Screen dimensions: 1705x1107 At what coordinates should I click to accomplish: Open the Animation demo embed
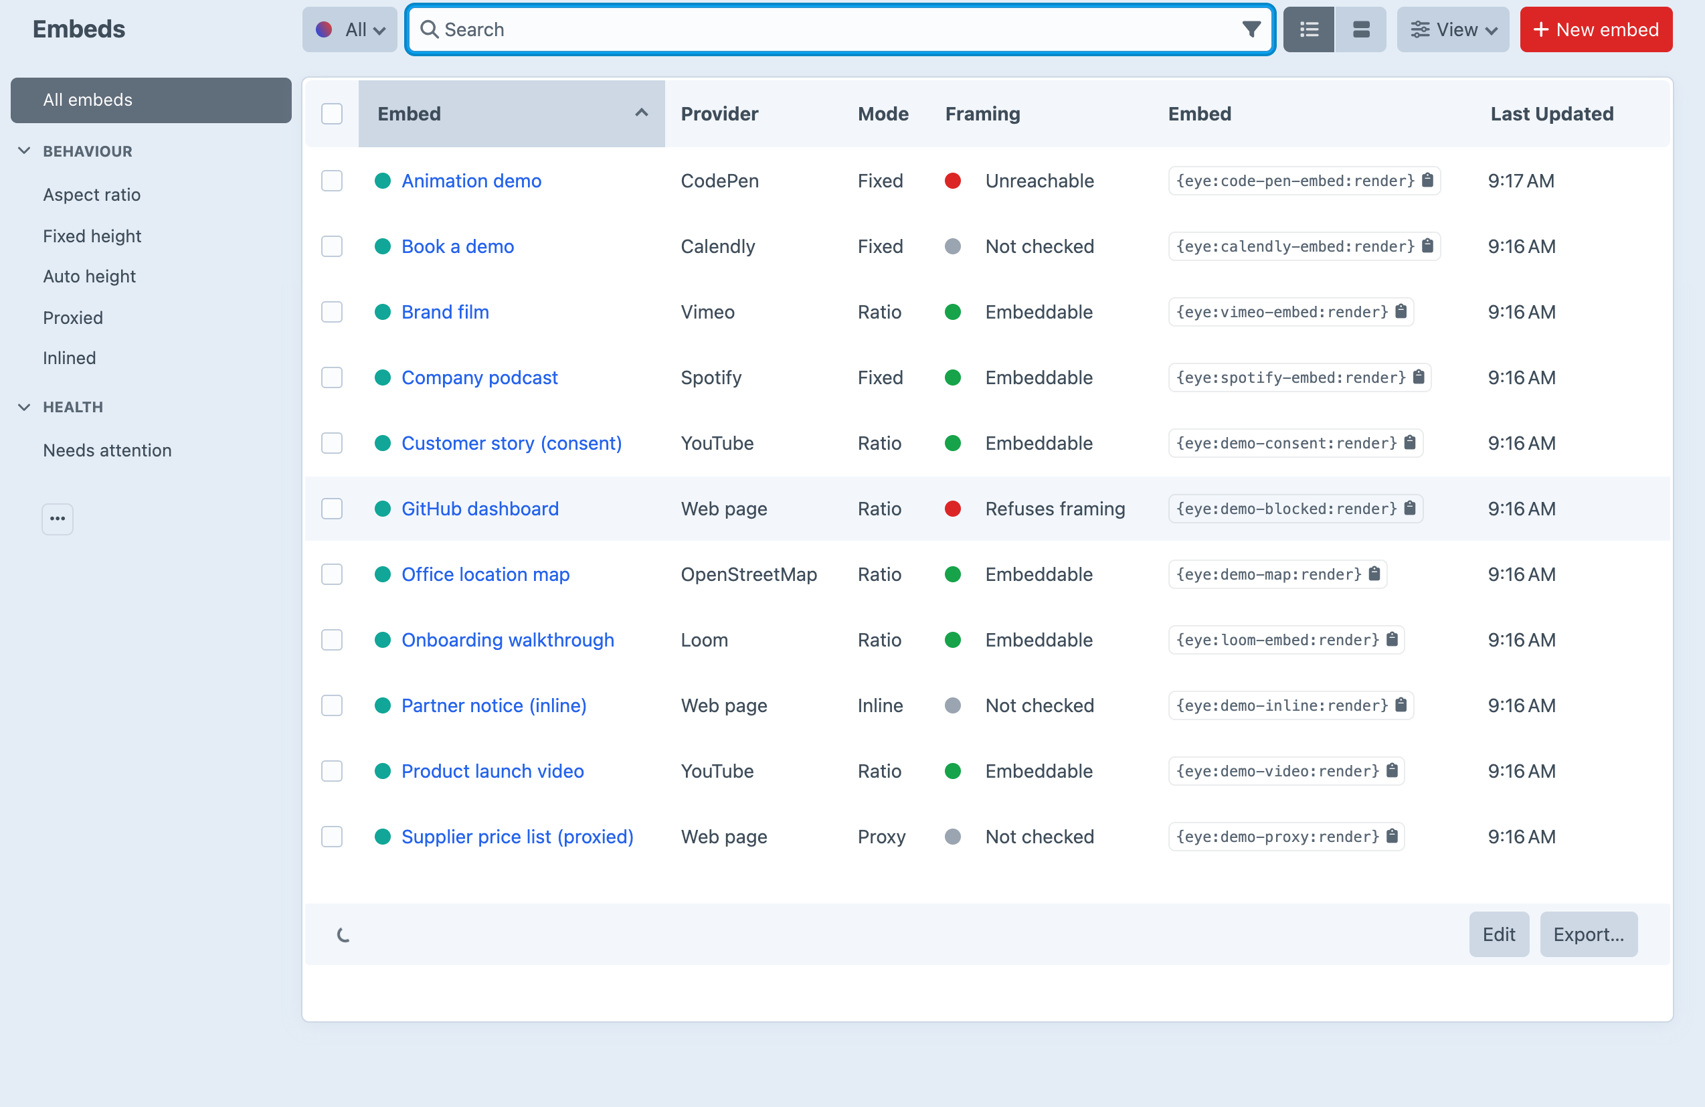471,181
